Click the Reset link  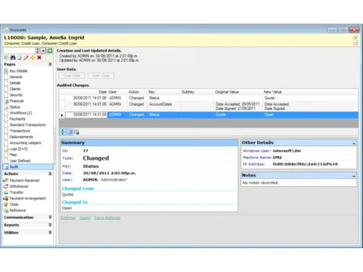(85, 218)
